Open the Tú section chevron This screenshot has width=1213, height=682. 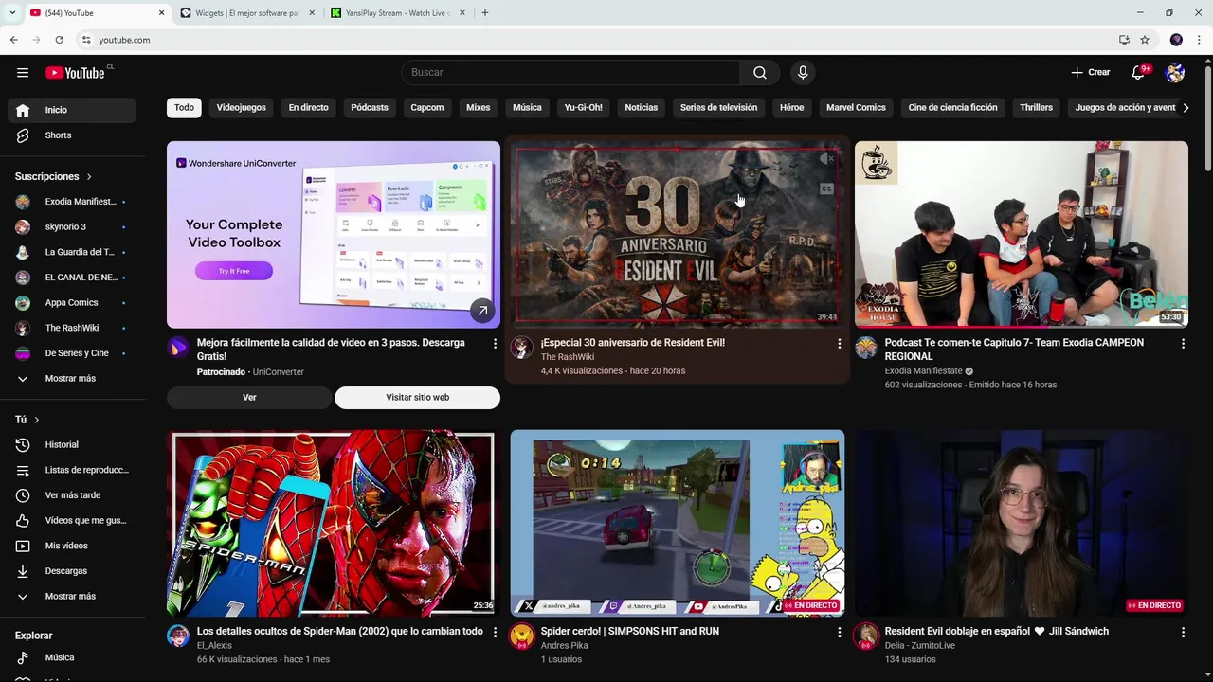[x=37, y=420]
